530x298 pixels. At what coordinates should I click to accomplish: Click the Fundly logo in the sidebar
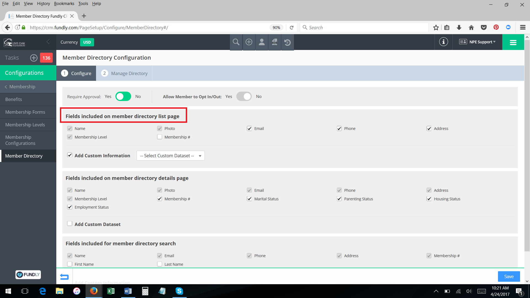(28, 275)
